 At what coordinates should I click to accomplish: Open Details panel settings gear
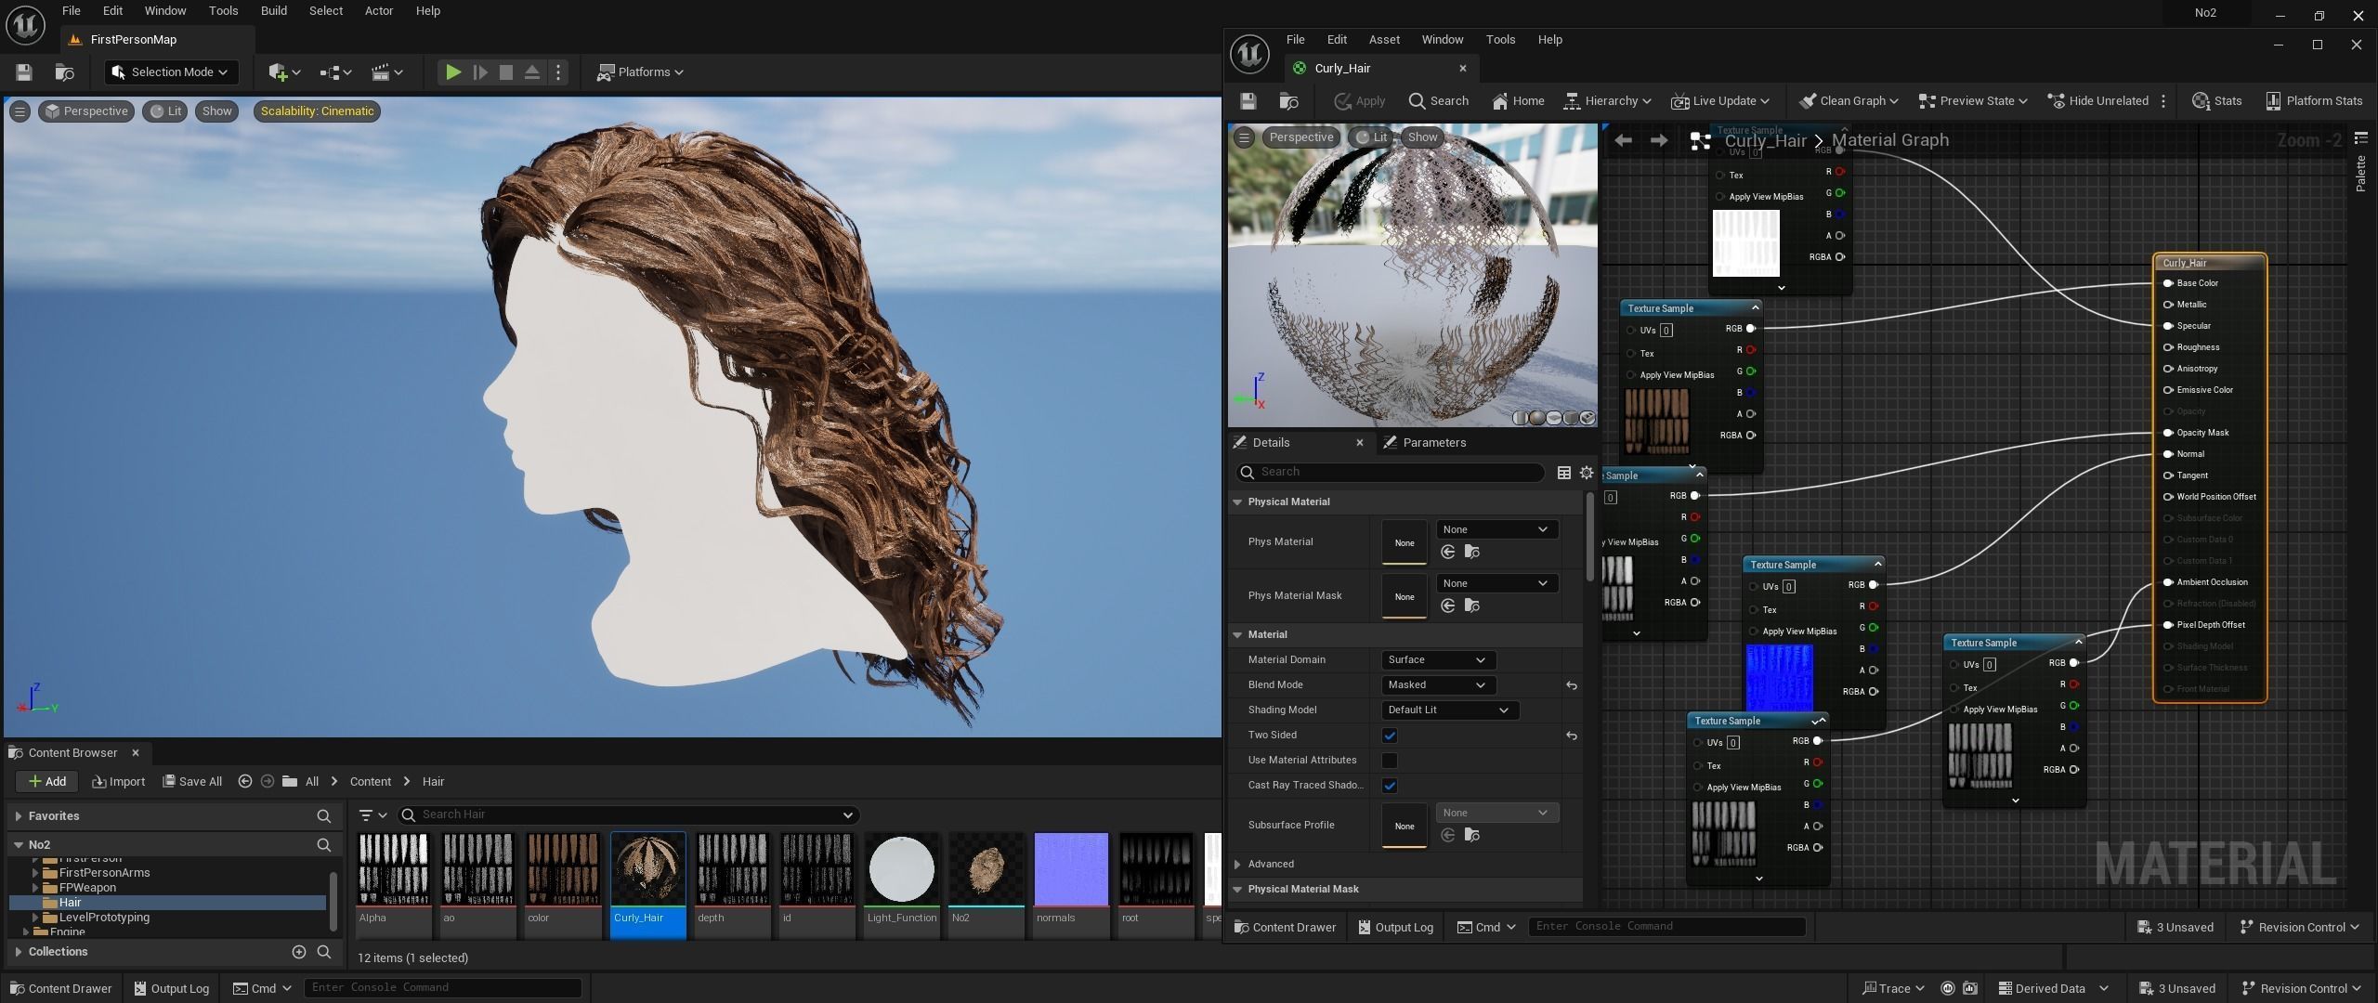(x=1587, y=473)
